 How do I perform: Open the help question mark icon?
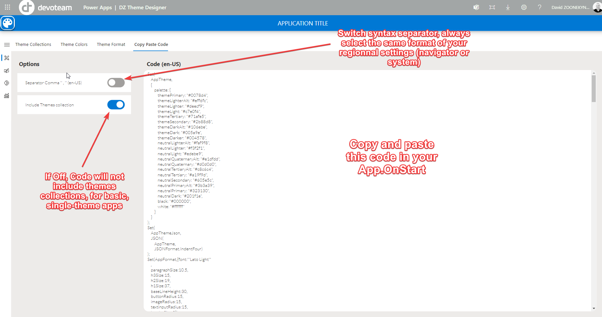coord(539,7)
